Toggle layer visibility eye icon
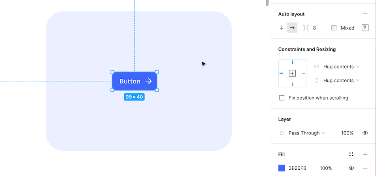Image resolution: width=376 pixels, height=176 pixels. tap(365, 133)
